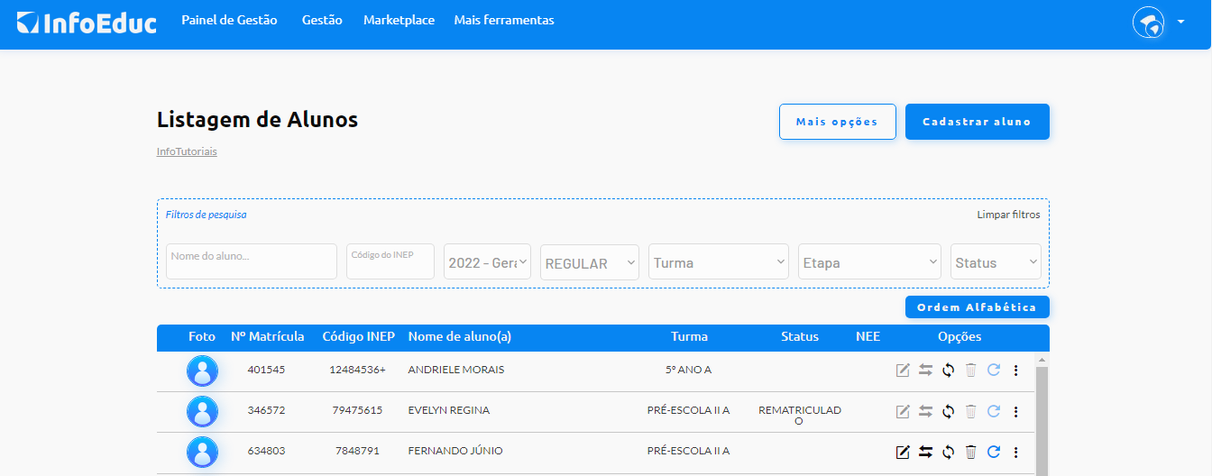Open the Turma filter dropdown
Screen dimensions: 1212x476
[x=719, y=261]
